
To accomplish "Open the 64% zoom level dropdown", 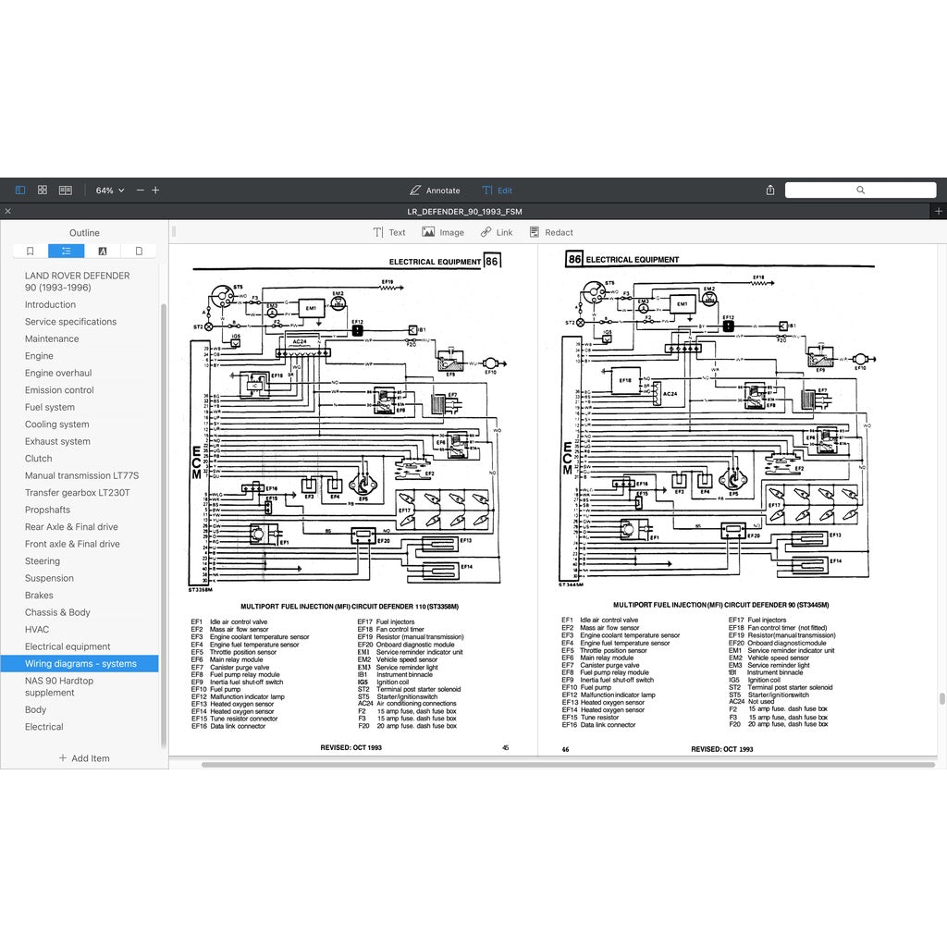I will tap(109, 191).
